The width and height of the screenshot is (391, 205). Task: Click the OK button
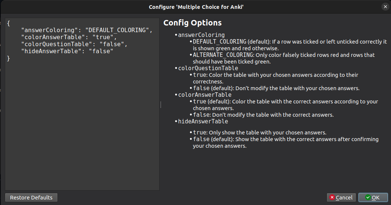point(373,198)
